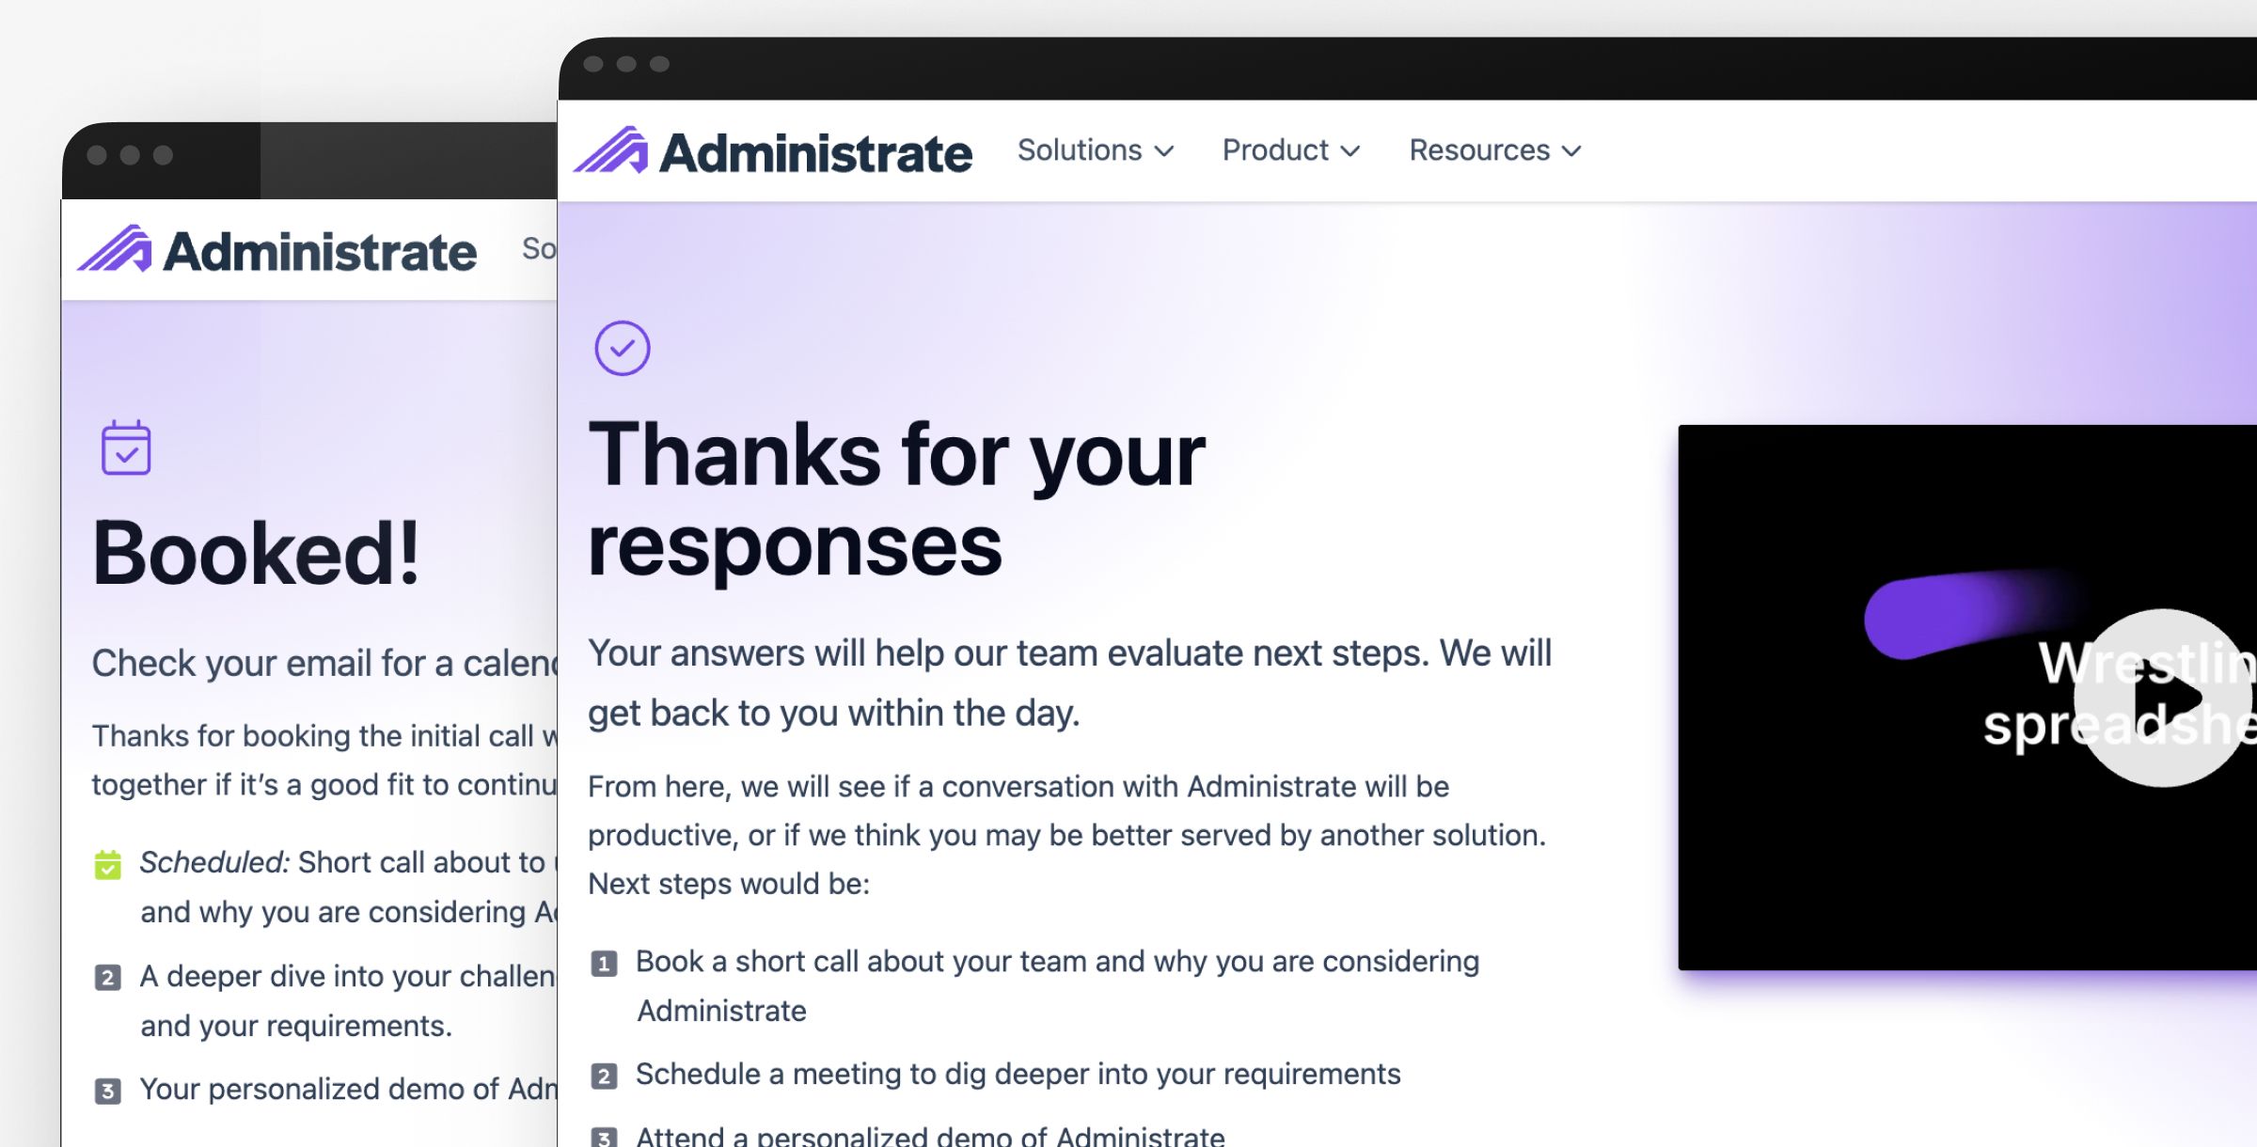Expand the Product menu

tap(1291, 150)
